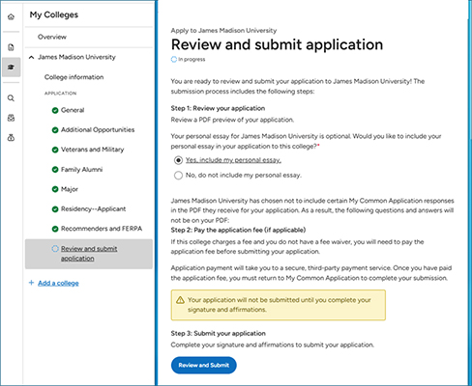
Task: Click the green check beside Additional Opportunities
Action: tap(55, 130)
